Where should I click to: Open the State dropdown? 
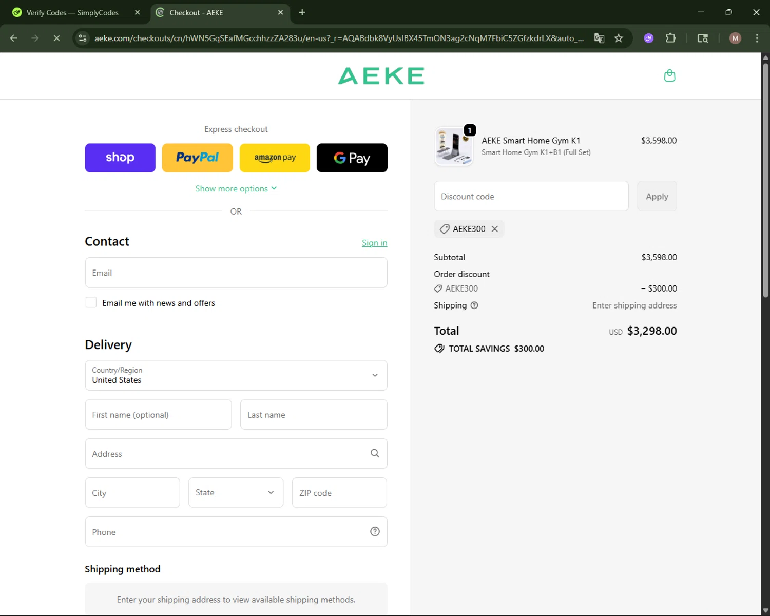pos(236,493)
